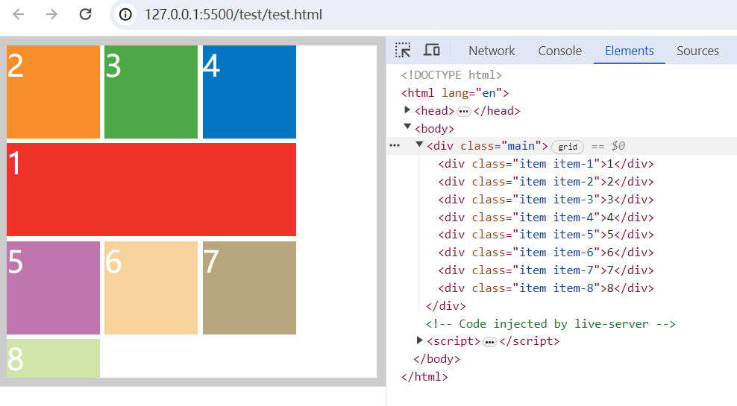Screen dimensions: 737x406
Task: Click the tan grid box numbered 7
Action: pos(249,288)
